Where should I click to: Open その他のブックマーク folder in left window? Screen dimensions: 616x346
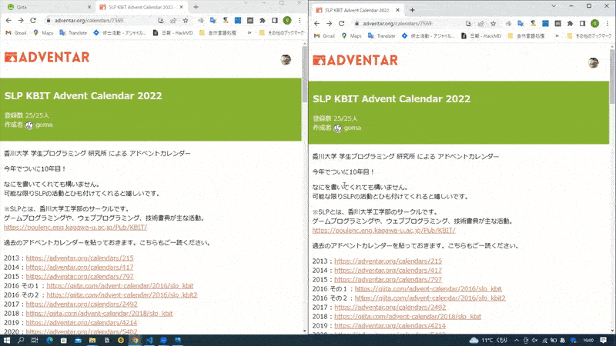(x=281, y=33)
